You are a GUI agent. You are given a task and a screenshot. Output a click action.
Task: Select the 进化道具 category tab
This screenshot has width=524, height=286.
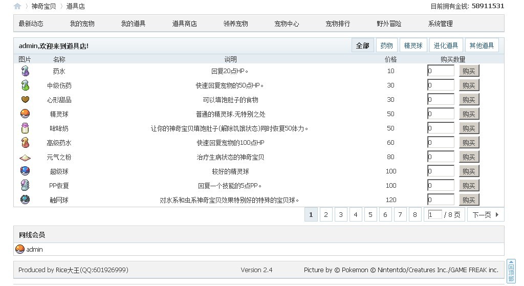pyautogui.click(x=446, y=46)
